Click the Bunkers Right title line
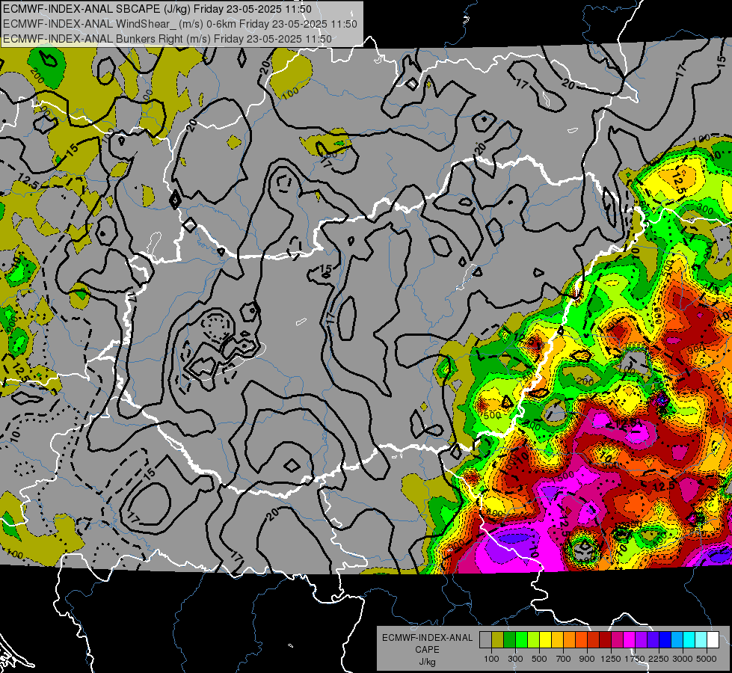The width and height of the screenshot is (732, 673). pos(167,39)
